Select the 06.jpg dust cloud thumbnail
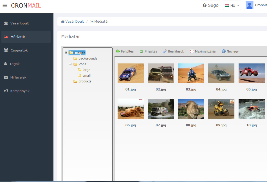 (131, 109)
